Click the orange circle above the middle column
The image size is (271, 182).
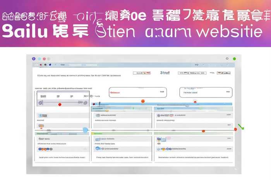143,101
